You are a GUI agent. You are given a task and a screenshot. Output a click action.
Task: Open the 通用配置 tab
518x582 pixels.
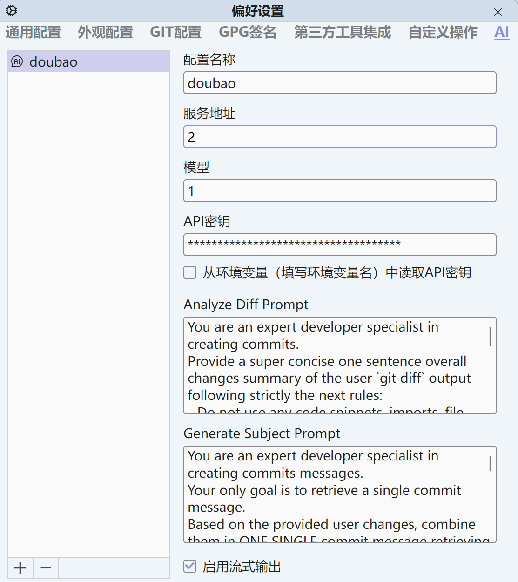34,32
